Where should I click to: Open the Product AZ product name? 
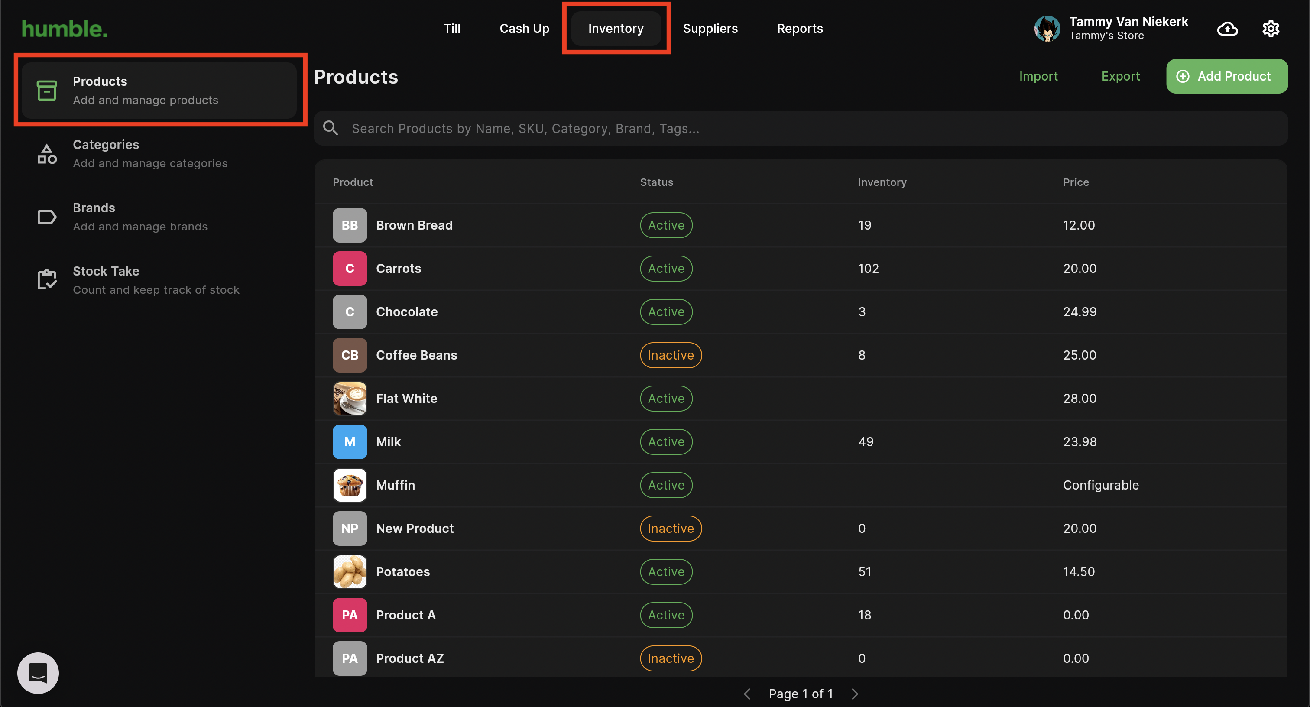point(409,658)
